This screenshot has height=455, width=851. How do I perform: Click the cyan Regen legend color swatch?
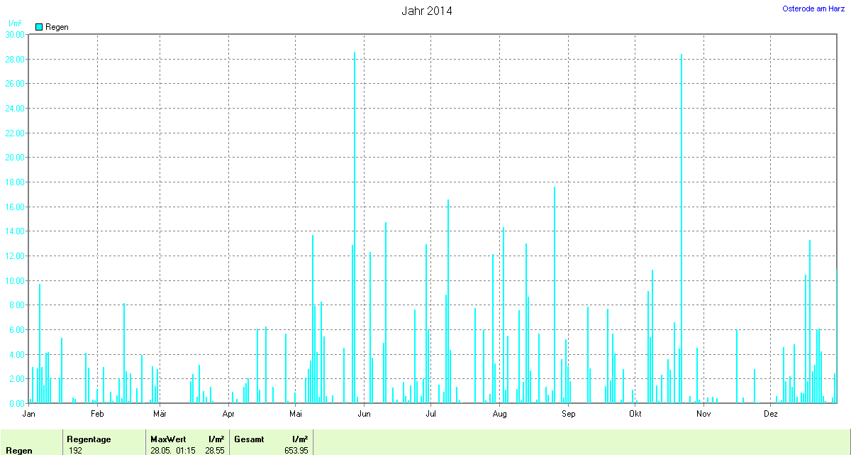(x=39, y=27)
